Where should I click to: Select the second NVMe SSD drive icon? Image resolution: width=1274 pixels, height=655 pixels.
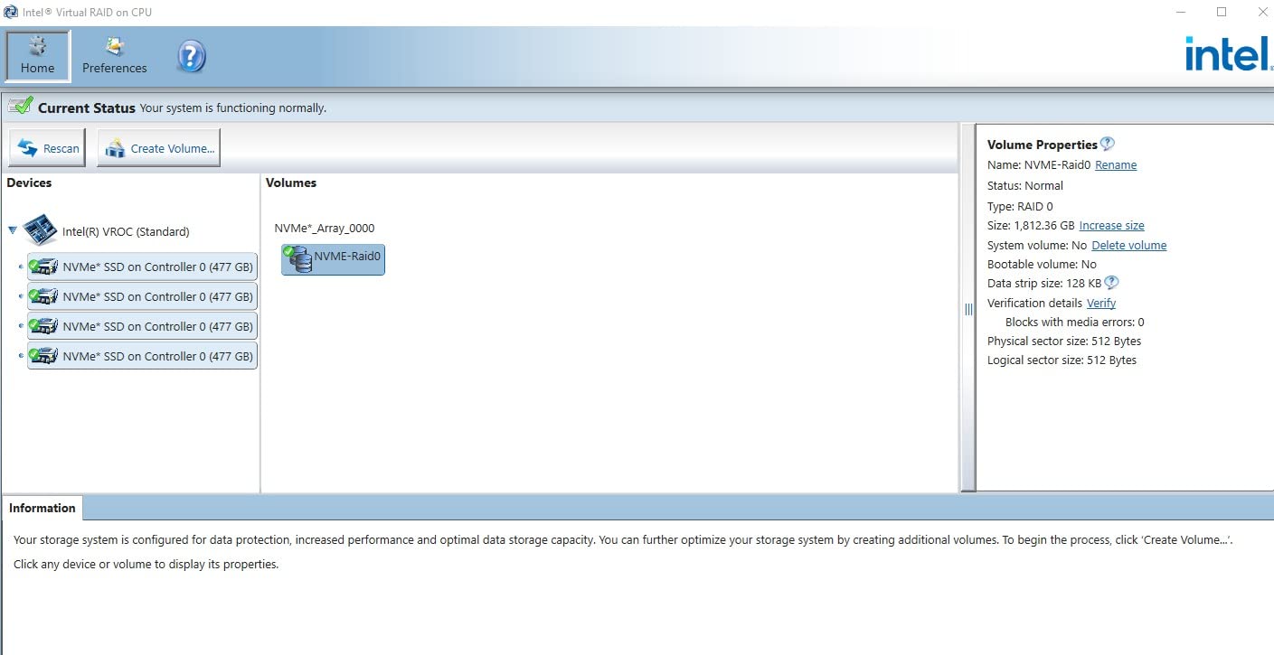coord(43,296)
